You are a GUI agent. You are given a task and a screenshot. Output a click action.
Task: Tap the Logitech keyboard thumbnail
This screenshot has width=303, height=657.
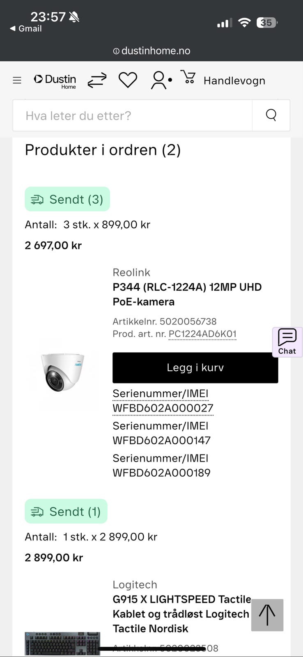(x=62, y=643)
